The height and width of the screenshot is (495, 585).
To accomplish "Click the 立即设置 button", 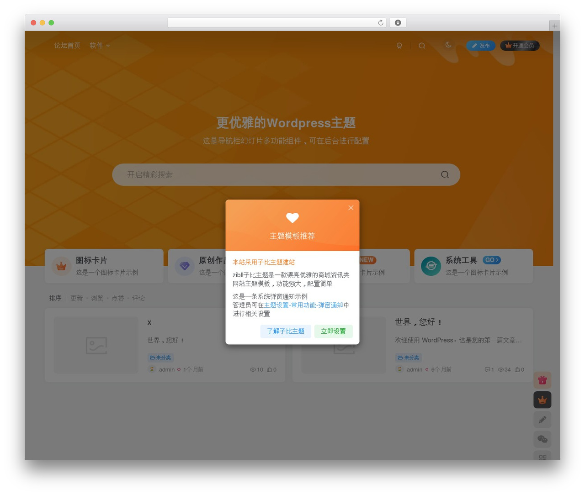I will [333, 331].
